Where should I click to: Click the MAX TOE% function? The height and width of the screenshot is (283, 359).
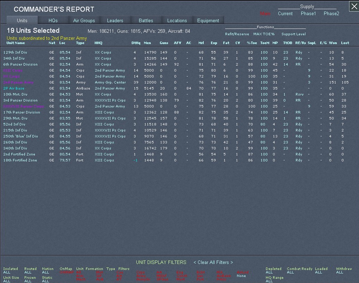[264, 34]
